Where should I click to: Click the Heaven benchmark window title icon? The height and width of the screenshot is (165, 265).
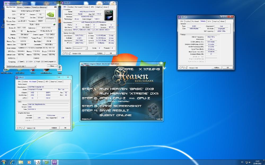click(x=82, y=64)
